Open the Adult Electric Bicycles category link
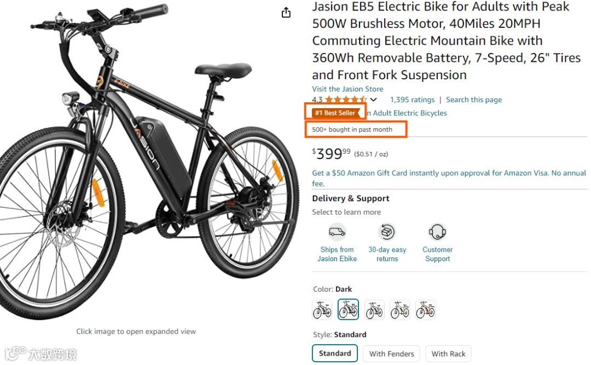The width and height of the screenshot is (591, 365). pyautogui.click(x=409, y=113)
